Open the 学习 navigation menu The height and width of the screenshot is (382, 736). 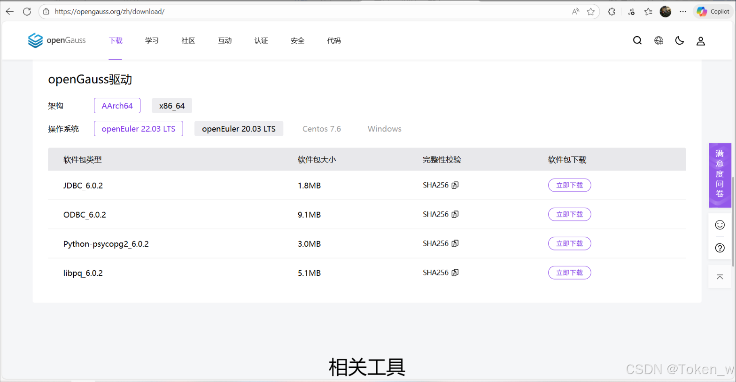tap(152, 41)
